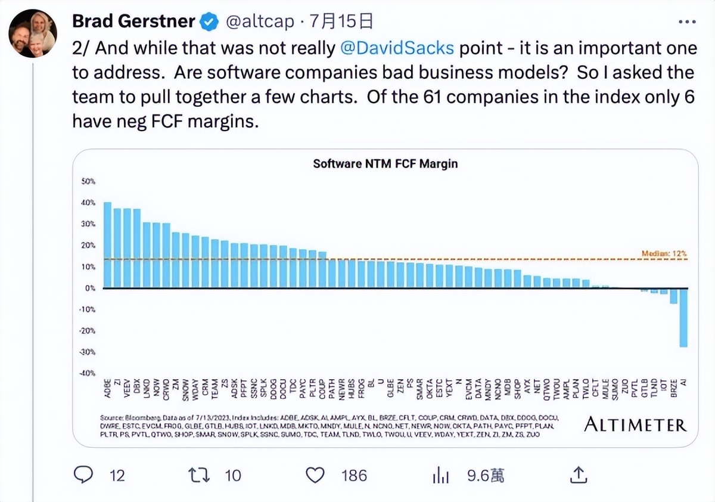Open the Software NTM FCF Margin chart image

click(385, 298)
